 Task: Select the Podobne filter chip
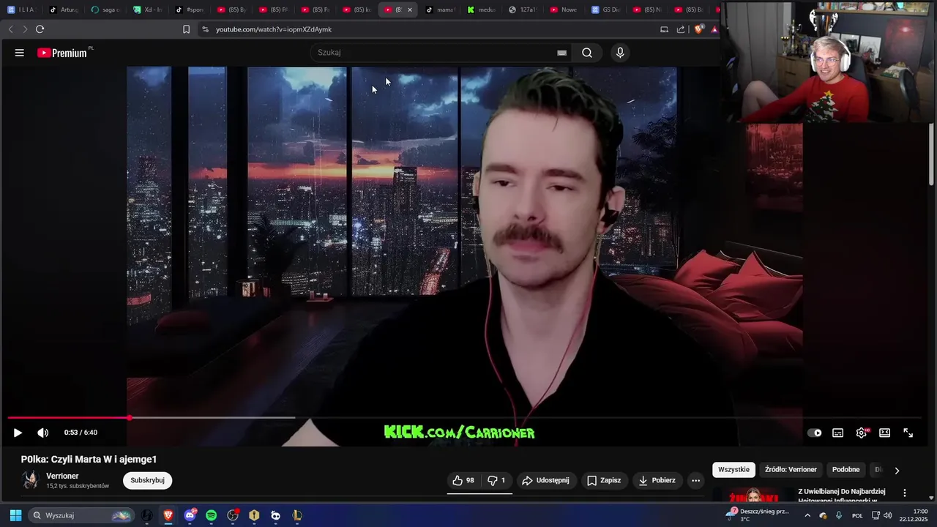point(845,469)
